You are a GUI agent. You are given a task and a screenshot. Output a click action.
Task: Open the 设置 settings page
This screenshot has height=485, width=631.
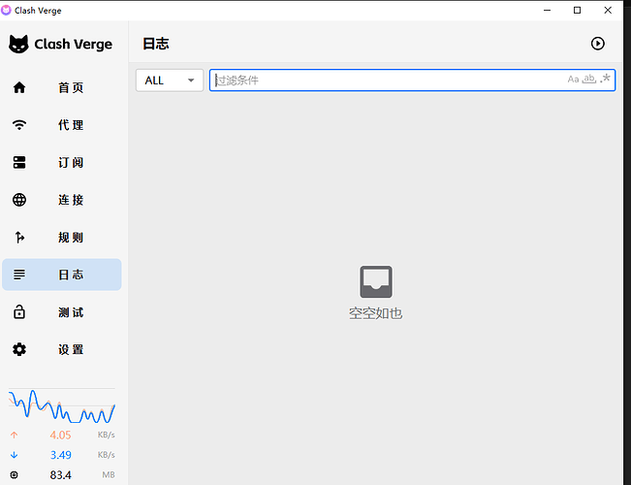click(x=62, y=349)
